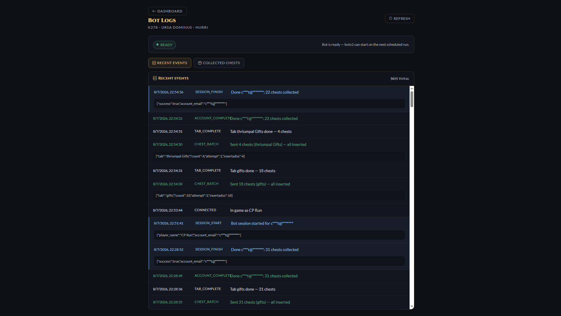Click 'Tab gifts done — 31 chests'
The height and width of the screenshot is (316, 561).
coord(253,289)
